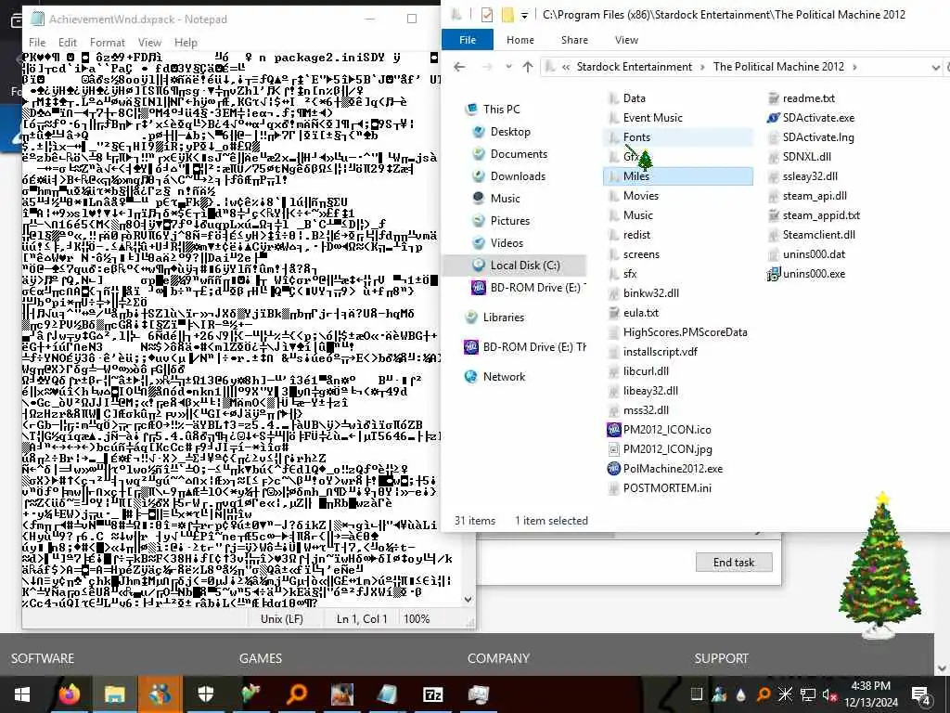Select the PolMachine2012.exe file
950x713 pixels.
tap(664, 469)
